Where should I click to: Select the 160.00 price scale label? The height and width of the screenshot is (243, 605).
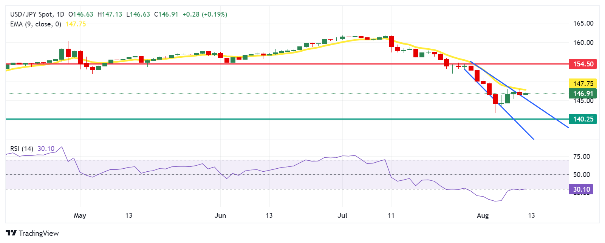[x=583, y=43]
